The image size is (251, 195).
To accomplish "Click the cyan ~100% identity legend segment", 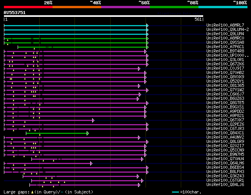I will tap(223, 7).
